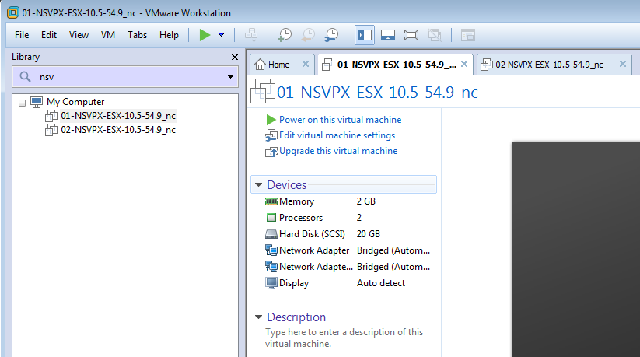Collapse the Devices section

pos(258,184)
